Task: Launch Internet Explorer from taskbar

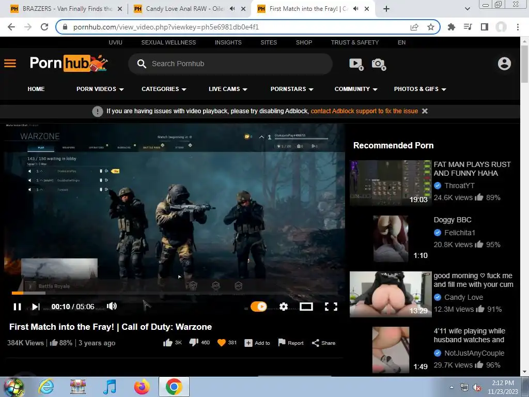Action: click(x=46, y=387)
